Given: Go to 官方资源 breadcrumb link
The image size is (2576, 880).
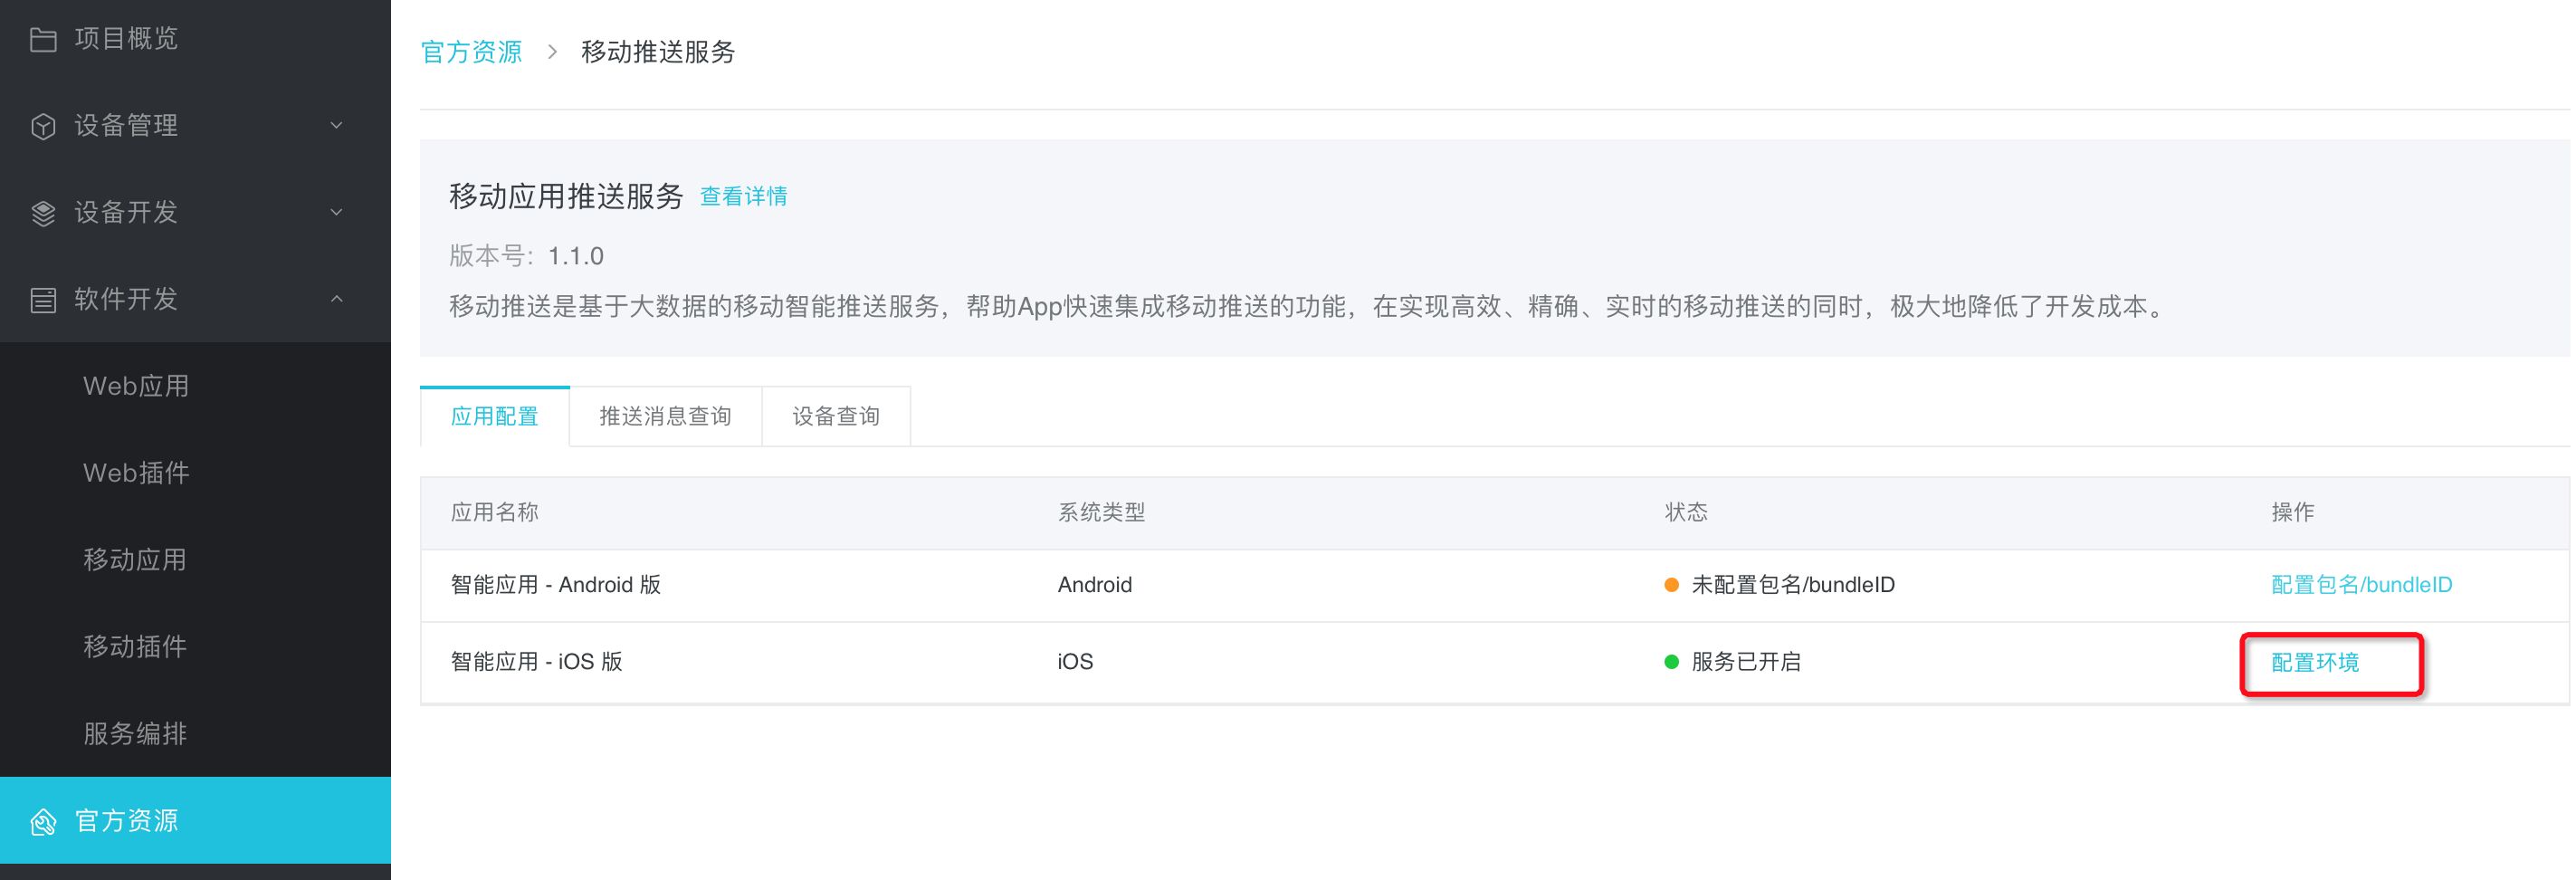Looking at the screenshot, I should 472,52.
